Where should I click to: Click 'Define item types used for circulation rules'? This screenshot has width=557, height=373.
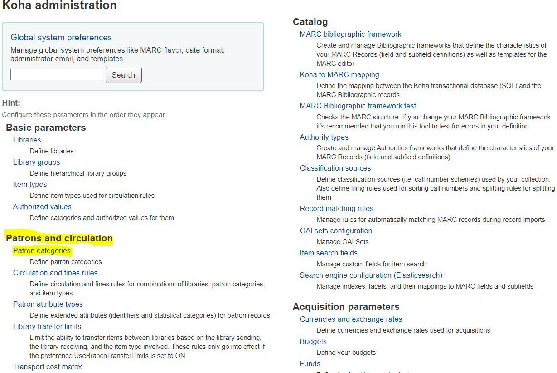tap(92, 196)
